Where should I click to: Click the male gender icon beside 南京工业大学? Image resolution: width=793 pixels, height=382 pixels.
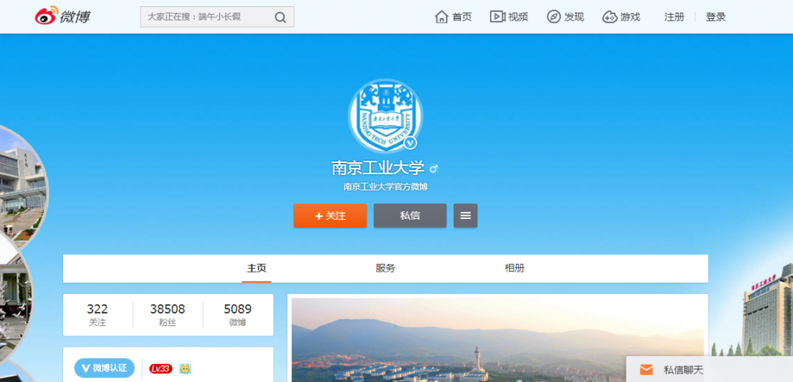coord(433,169)
